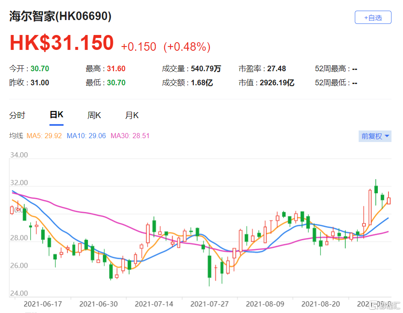Expand the 前复权 adjustment dropdown
This screenshot has width=403, height=313.
[x=375, y=136]
